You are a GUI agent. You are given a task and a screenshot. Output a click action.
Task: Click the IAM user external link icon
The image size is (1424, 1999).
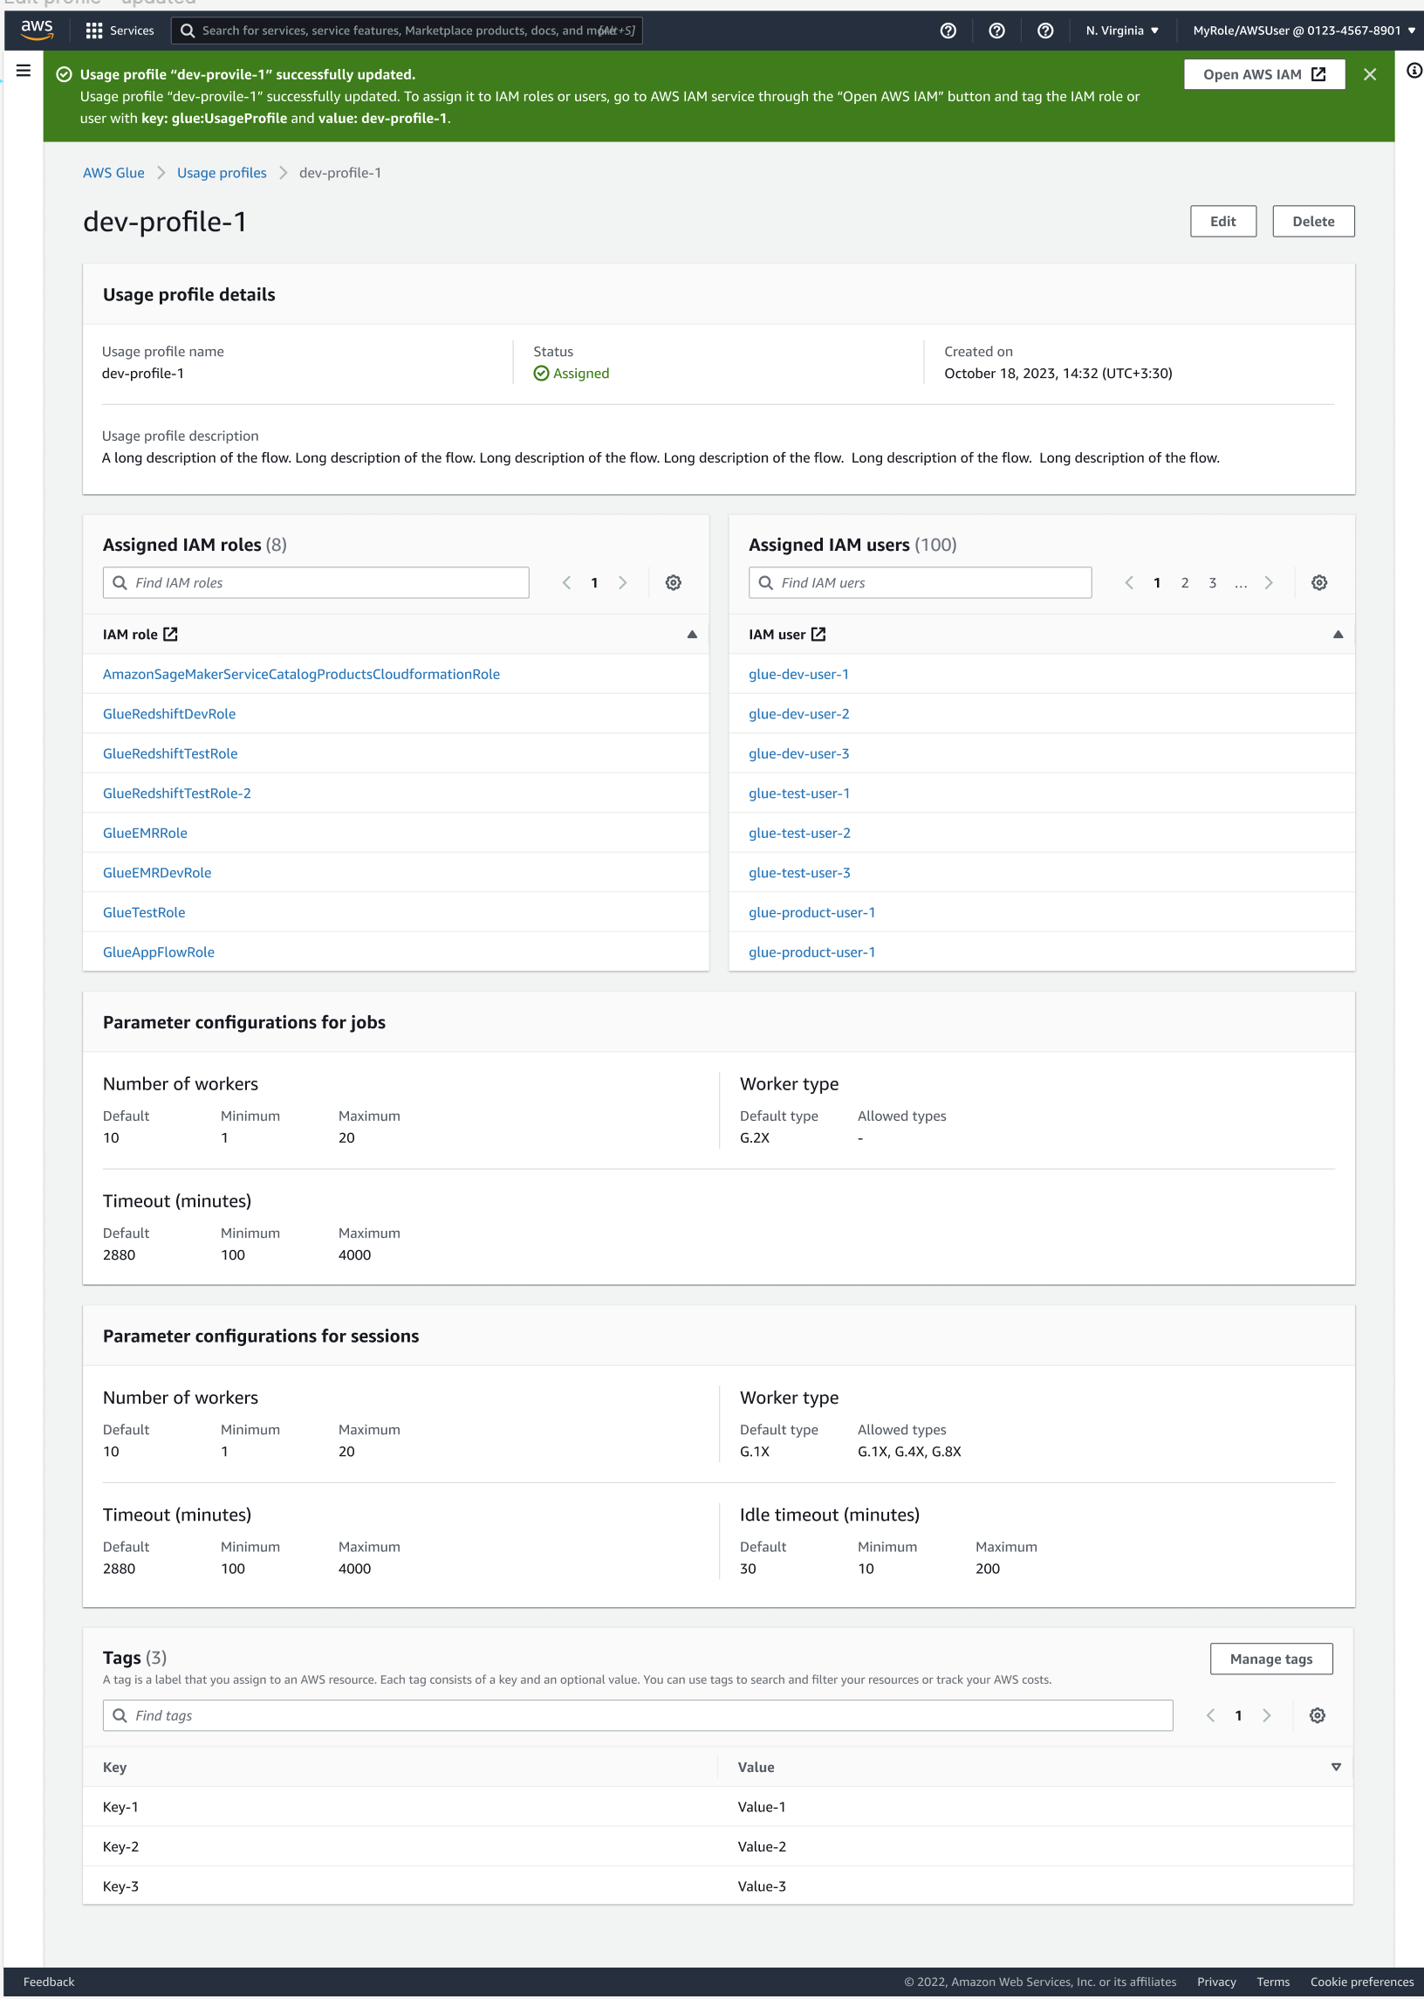pos(818,633)
